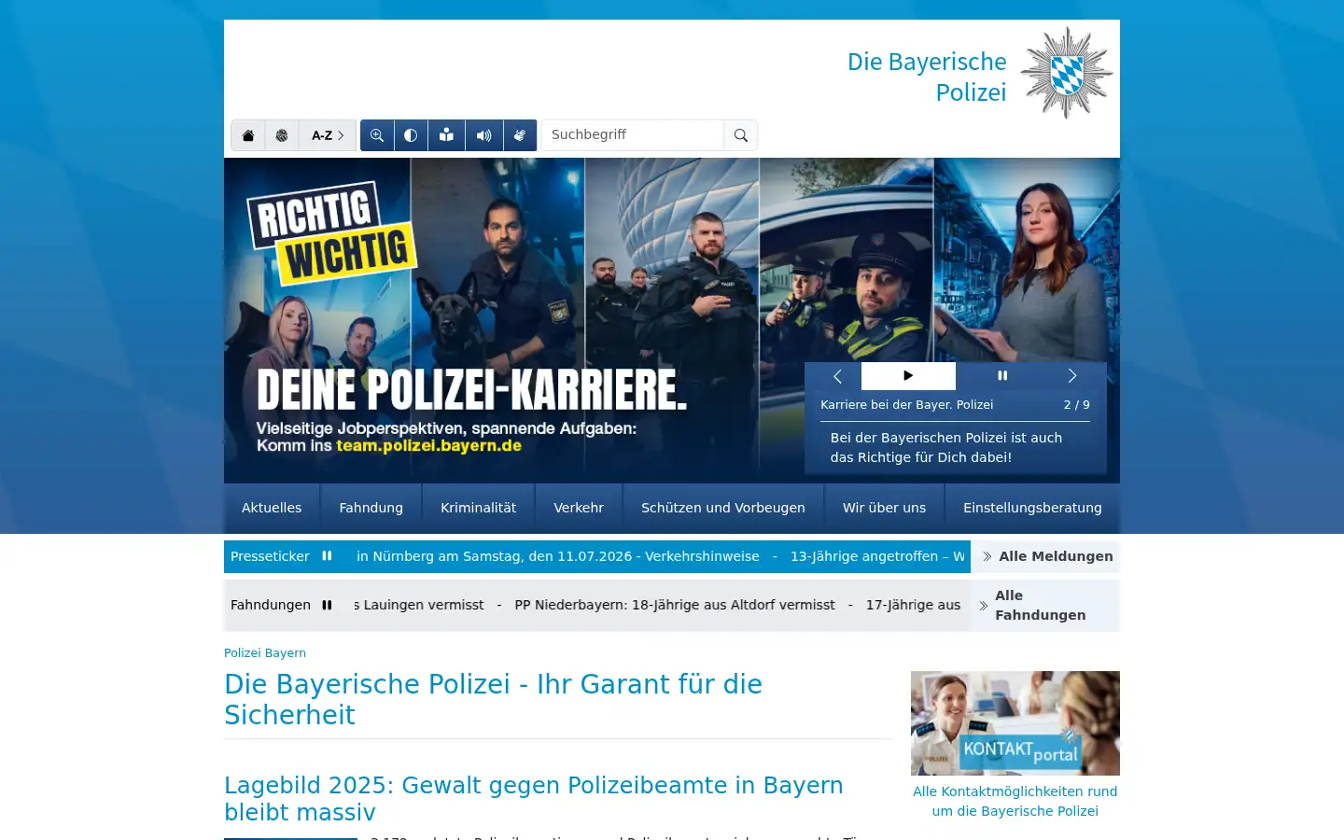Open the sign language icon
The width and height of the screenshot is (1344, 840).
[520, 135]
